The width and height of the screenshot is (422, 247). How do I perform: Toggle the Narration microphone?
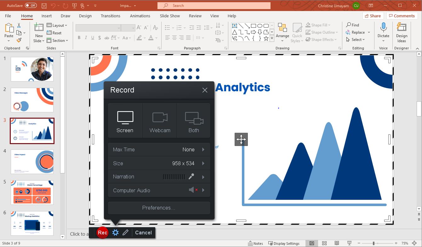[x=191, y=177]
